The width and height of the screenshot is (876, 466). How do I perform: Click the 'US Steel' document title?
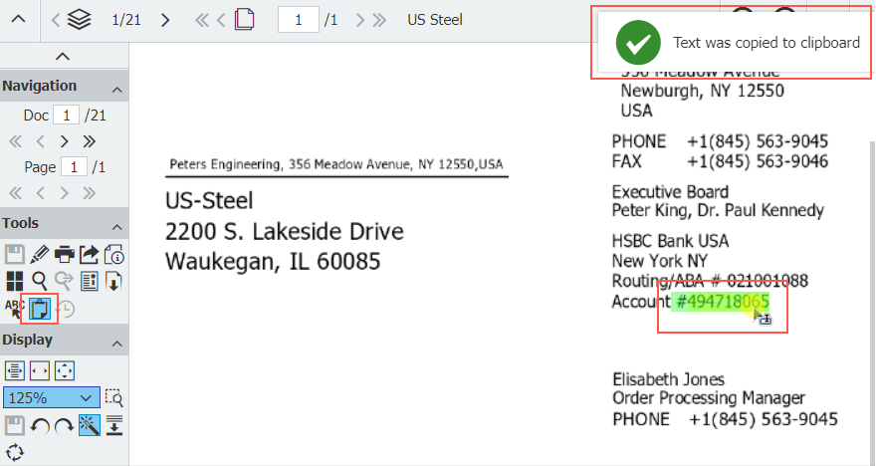point(435,20)
